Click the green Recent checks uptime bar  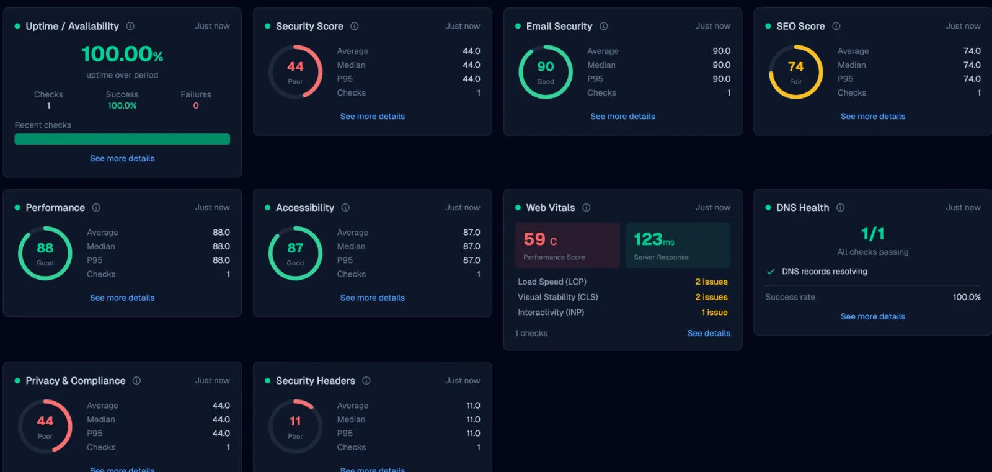122,139
